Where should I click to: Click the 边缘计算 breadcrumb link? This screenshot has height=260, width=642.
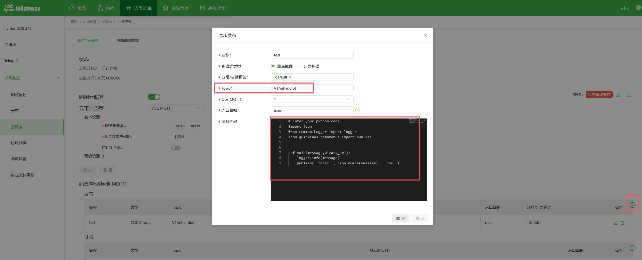90,22
